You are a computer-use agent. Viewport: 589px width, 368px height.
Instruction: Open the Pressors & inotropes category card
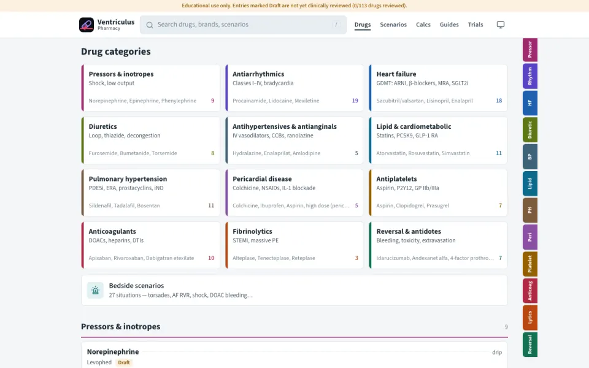pos(151,88)
